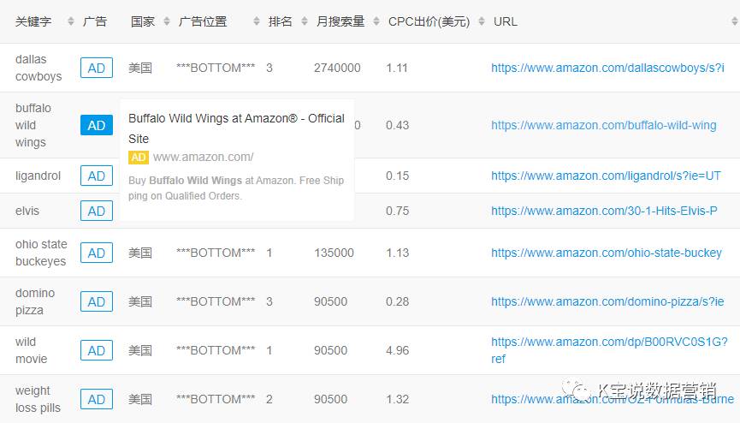This screenshot has height=423, width=740.
Task: Click CPC value 1.32
Action: coord(397,399)
